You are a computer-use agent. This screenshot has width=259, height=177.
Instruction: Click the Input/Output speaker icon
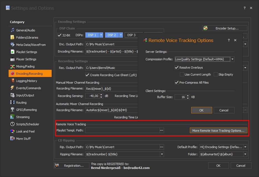pyautogui.click(x=12, y=95)
